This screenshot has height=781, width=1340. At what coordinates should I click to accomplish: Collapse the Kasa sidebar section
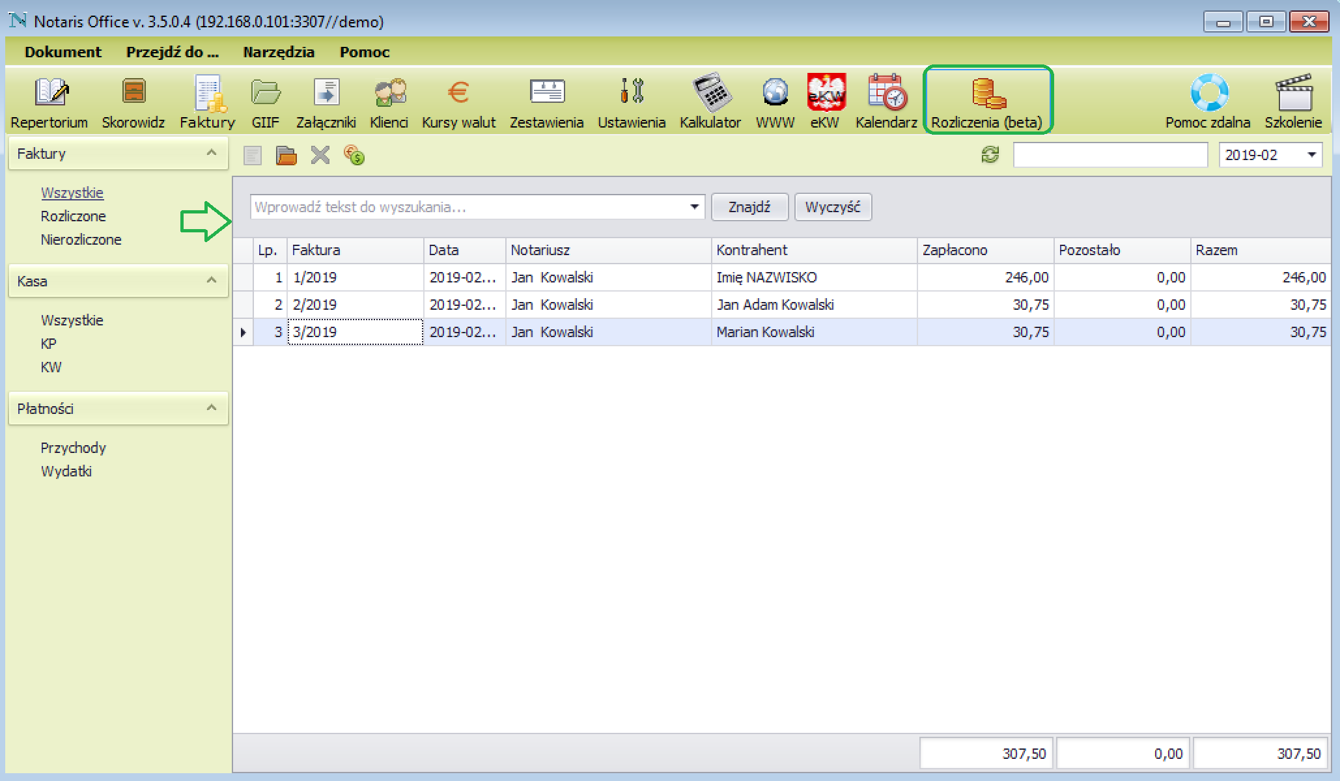pos(211,281)
